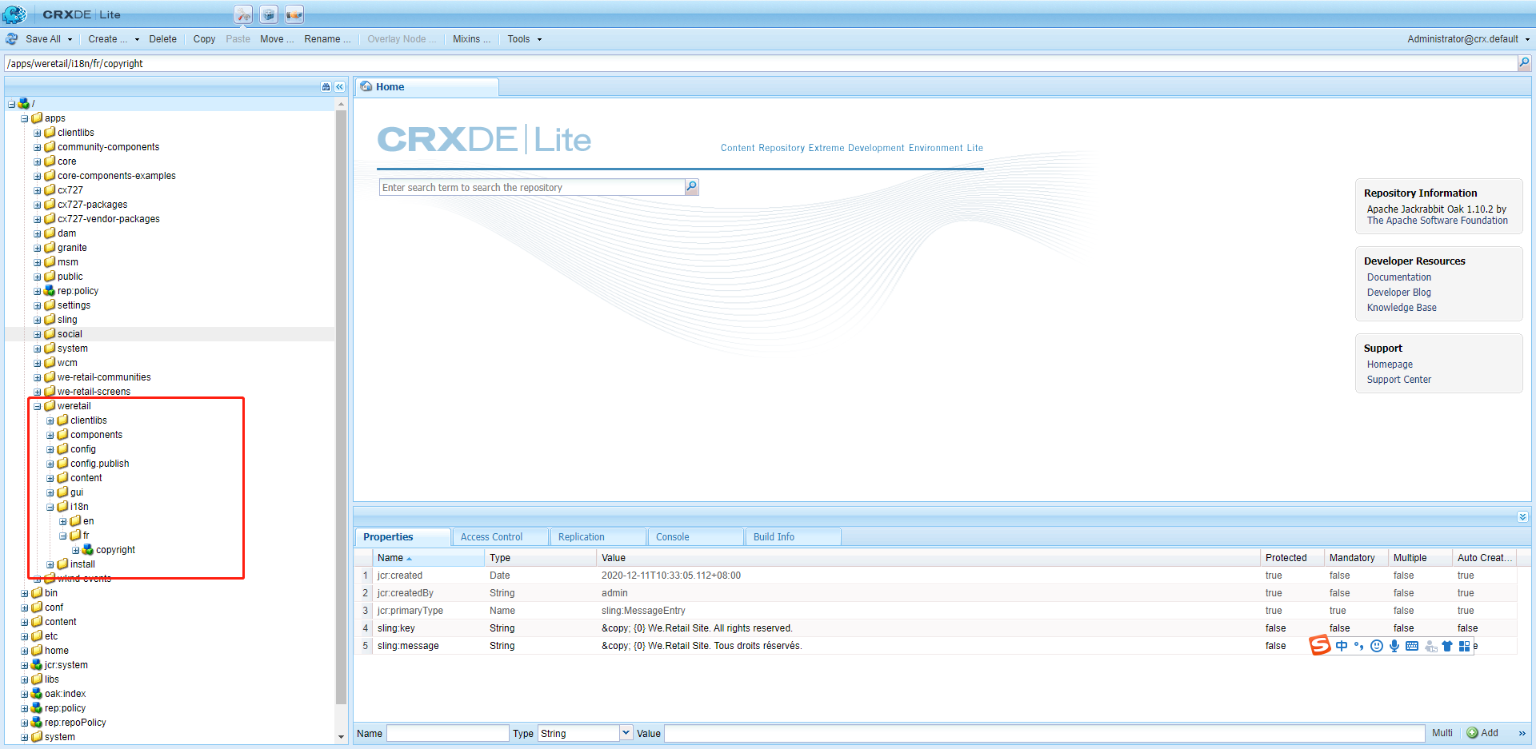This screenshot has height=749, width=1536.
Task: Collapse the navigation tree panel with the double arrow
Action: coord(339,86)
